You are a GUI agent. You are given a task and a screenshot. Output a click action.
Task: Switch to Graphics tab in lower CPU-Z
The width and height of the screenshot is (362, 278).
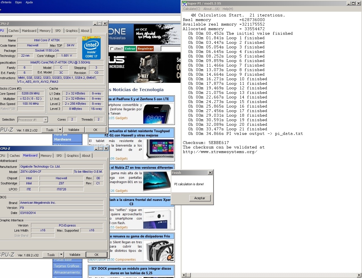(x=73, y=156)
